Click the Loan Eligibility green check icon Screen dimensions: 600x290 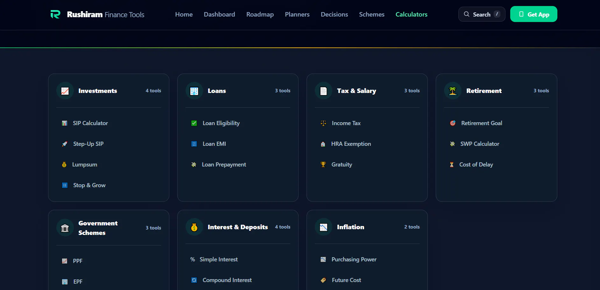click(194, 123)
